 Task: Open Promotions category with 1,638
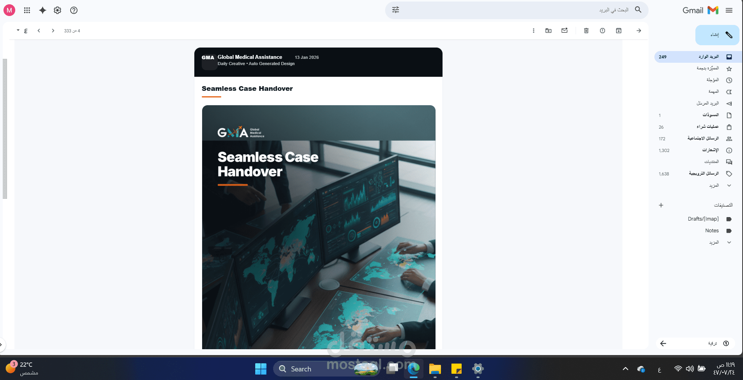(695, 174)
